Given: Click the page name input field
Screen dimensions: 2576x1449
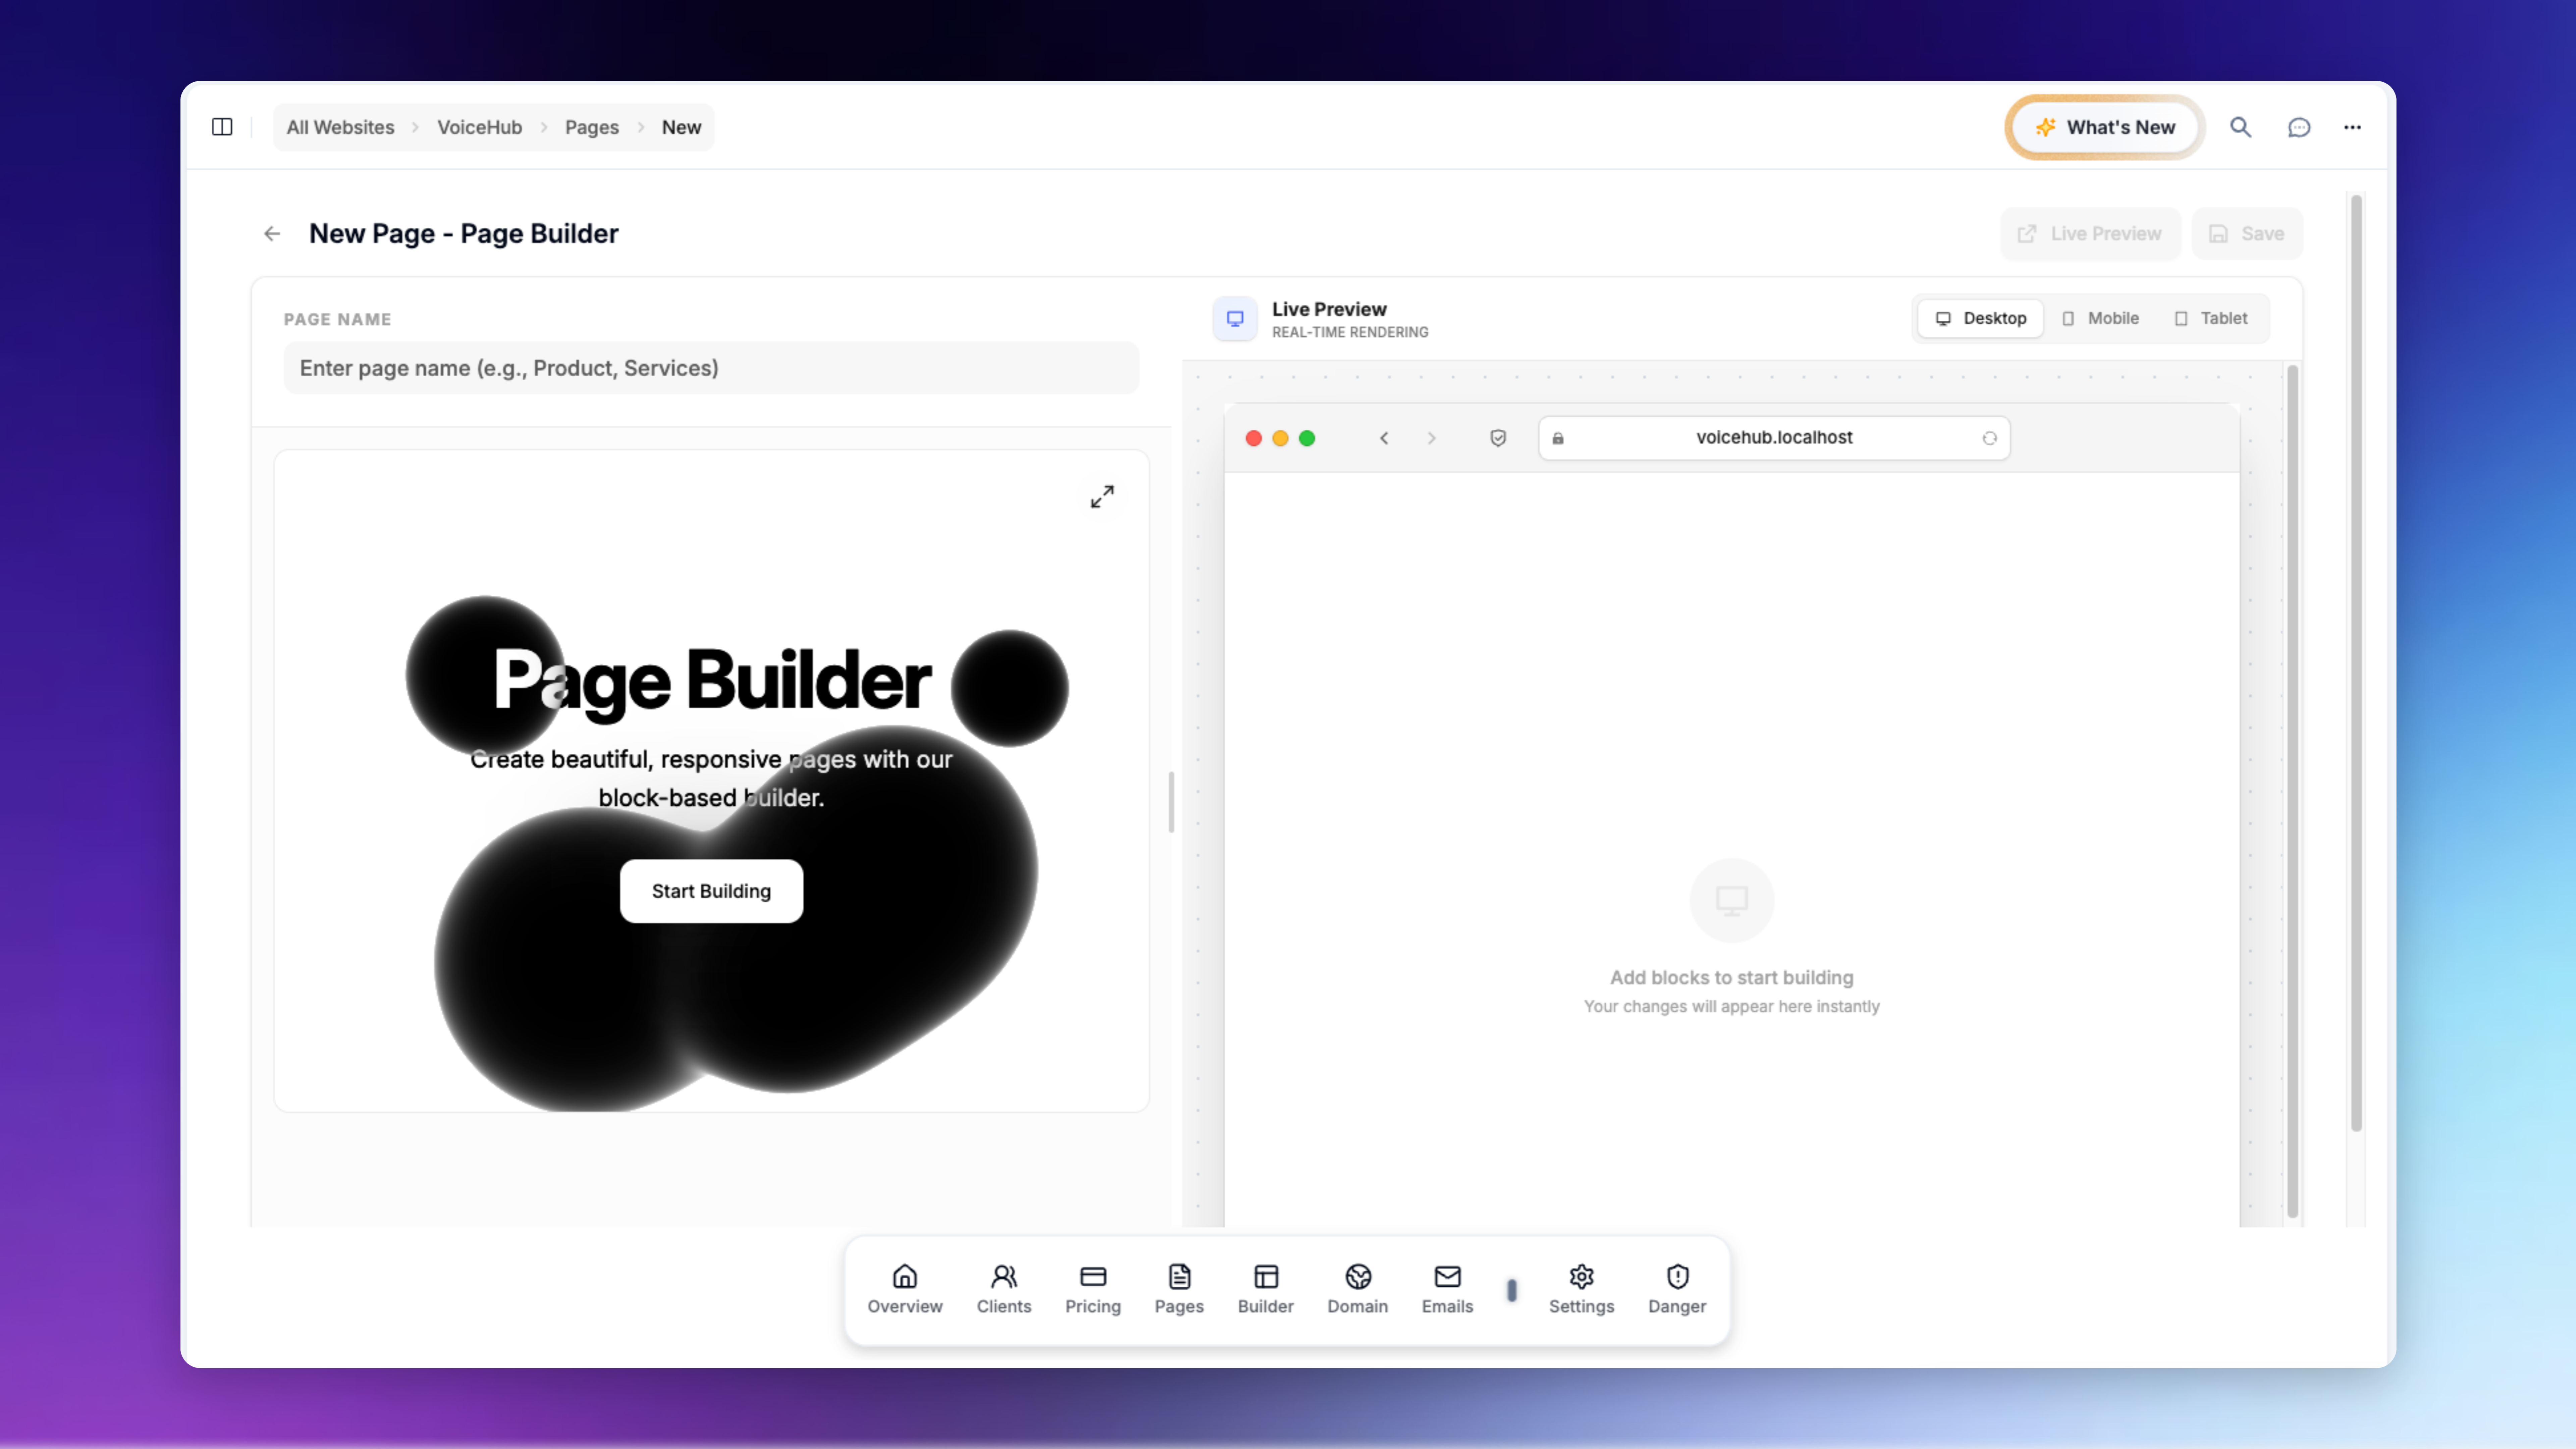Looking at the screenshot, I should (711, 368).
